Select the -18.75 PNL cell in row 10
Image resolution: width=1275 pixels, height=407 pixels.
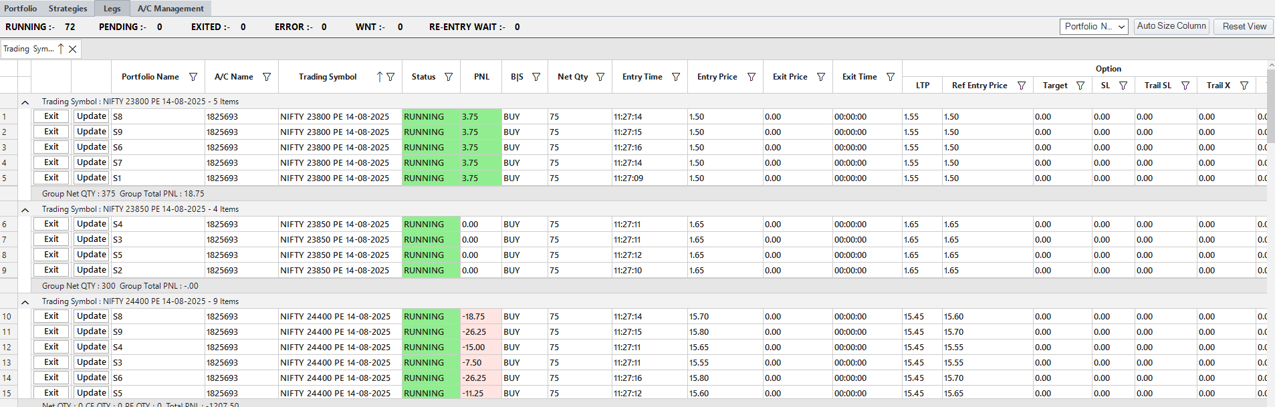[481, 317]
